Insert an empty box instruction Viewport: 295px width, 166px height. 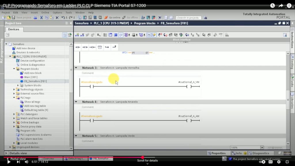(100, 47)
